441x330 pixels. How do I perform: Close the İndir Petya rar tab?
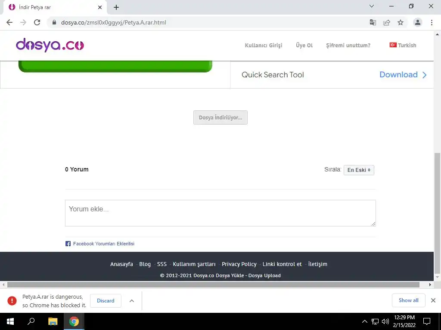100,7
